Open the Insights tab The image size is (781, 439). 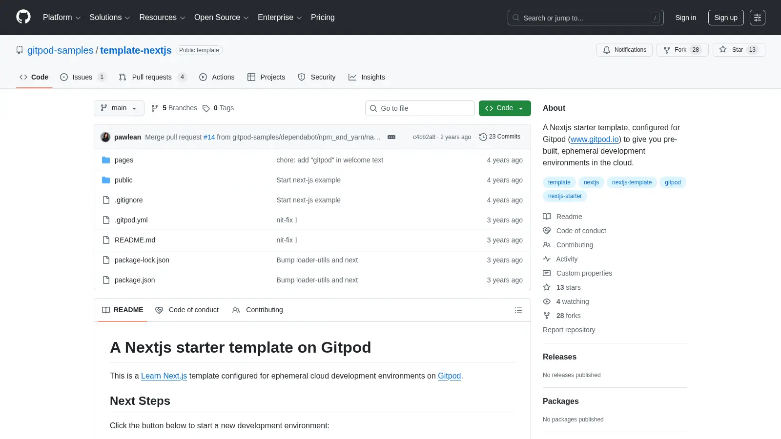coord(367,77)
